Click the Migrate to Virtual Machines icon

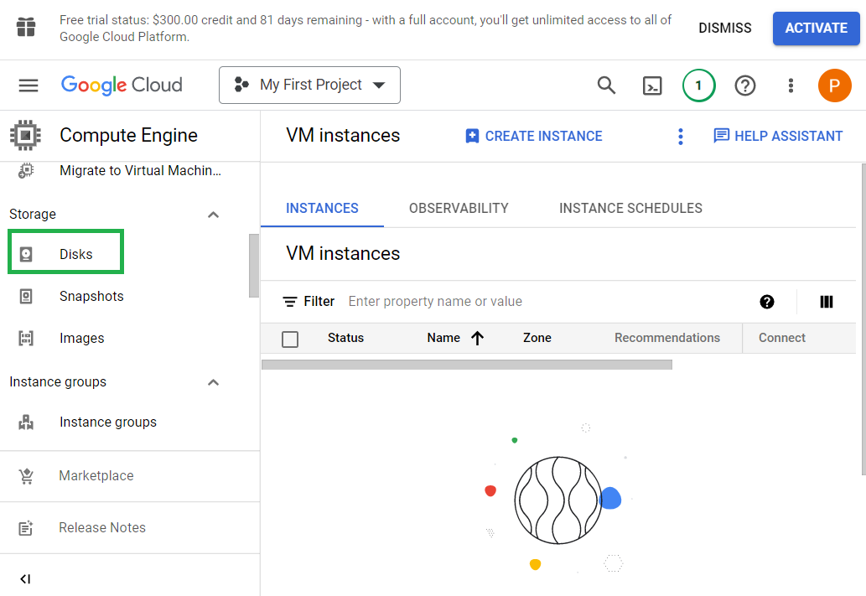pos(26,171)
